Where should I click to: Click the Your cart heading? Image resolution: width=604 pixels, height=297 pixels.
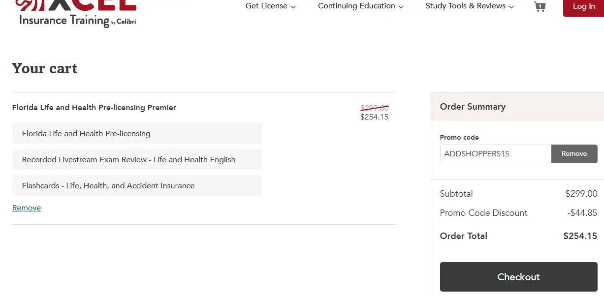[x=45, y=68]
